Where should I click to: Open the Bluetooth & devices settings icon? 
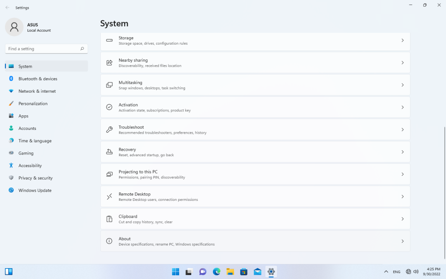11,79
